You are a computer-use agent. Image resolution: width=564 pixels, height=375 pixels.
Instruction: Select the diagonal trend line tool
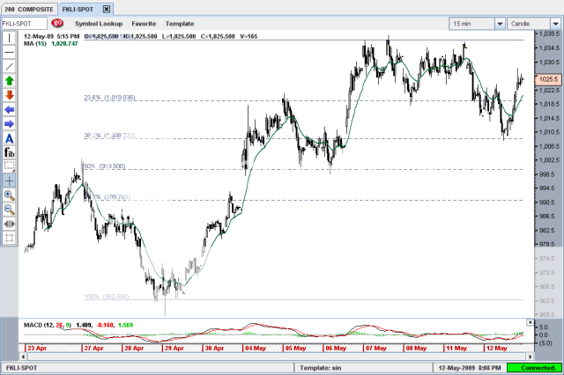pos(9,67)
